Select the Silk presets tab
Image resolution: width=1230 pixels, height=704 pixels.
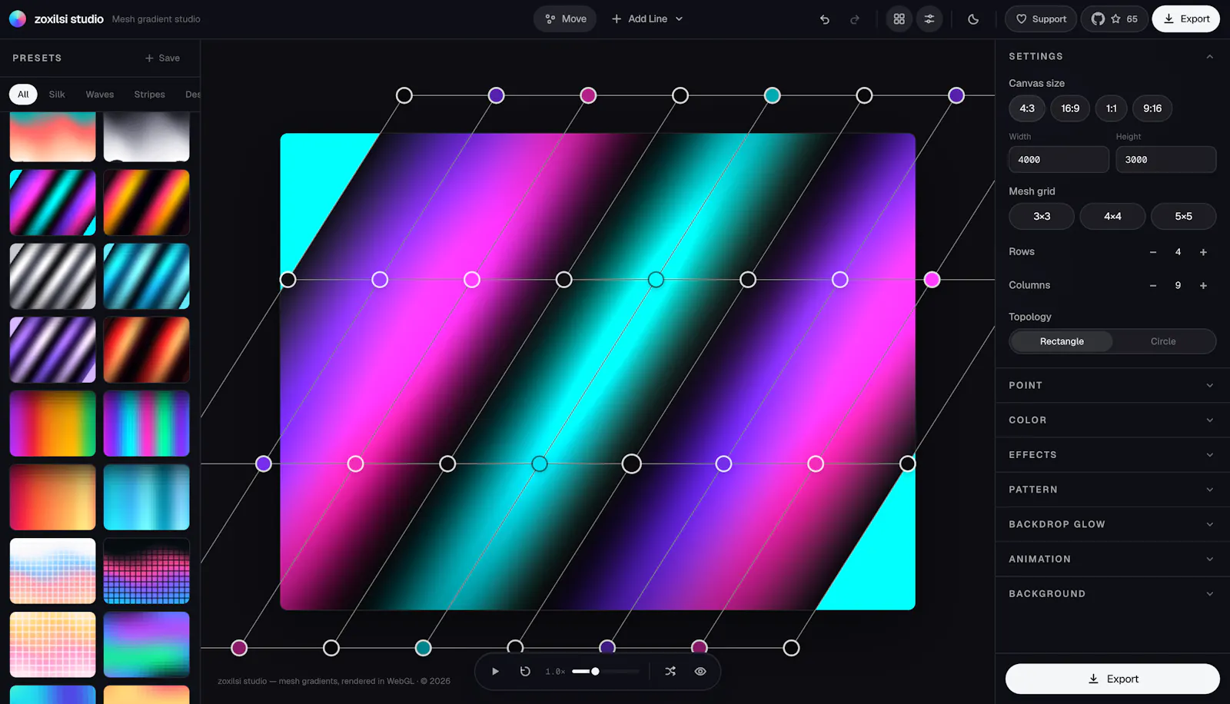[57, 95]
